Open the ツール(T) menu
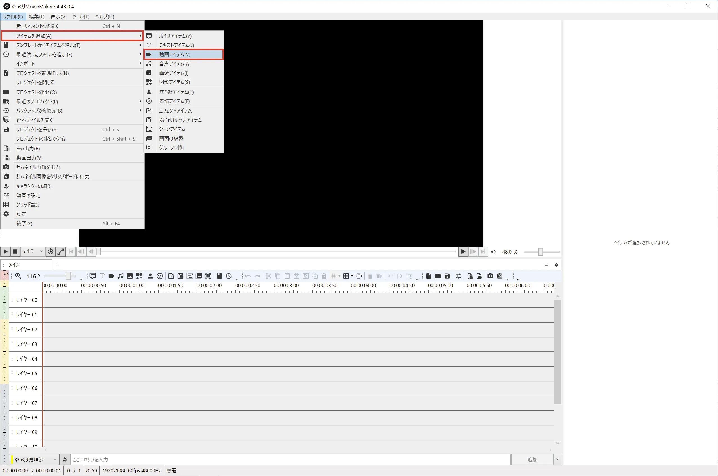Viewport: 718px width, 476px height. [81, 17]
